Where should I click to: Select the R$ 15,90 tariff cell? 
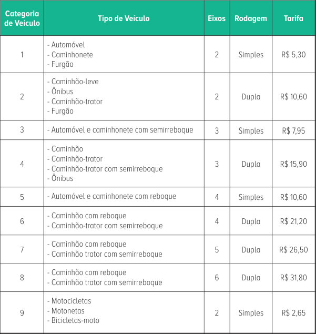(x=293, y=164)
